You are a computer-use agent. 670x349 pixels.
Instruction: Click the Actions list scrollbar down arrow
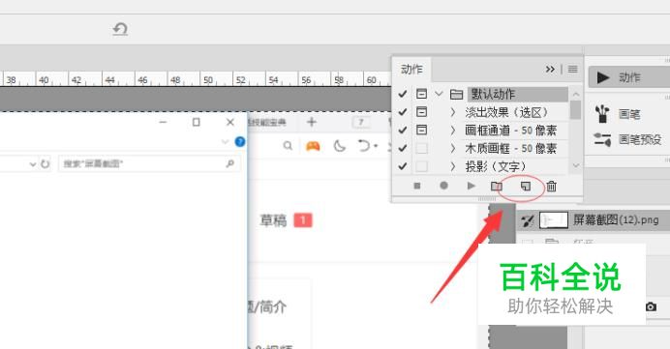coord(575,165)
